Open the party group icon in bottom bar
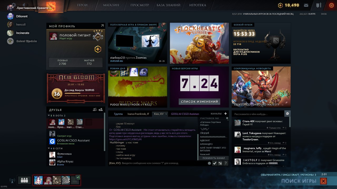337x189 pixels. (x=24, y=180)
